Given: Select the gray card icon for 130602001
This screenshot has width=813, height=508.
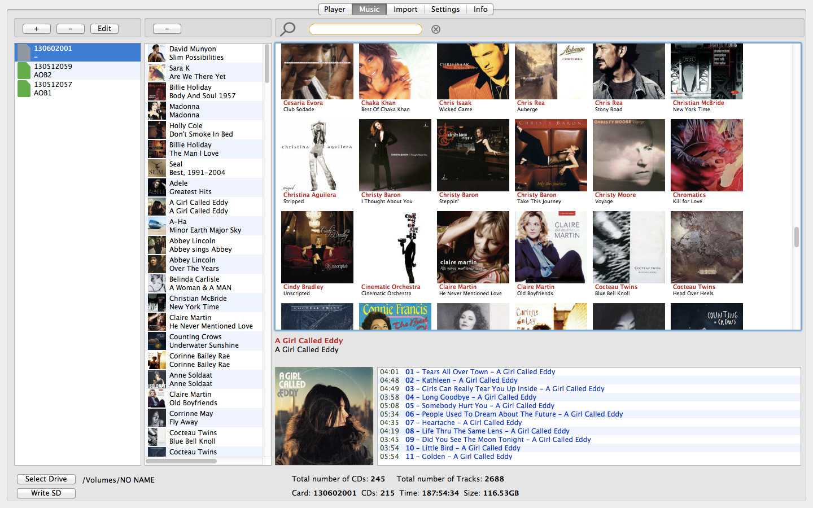Looking at the screenshot, I should pos(24,52).
